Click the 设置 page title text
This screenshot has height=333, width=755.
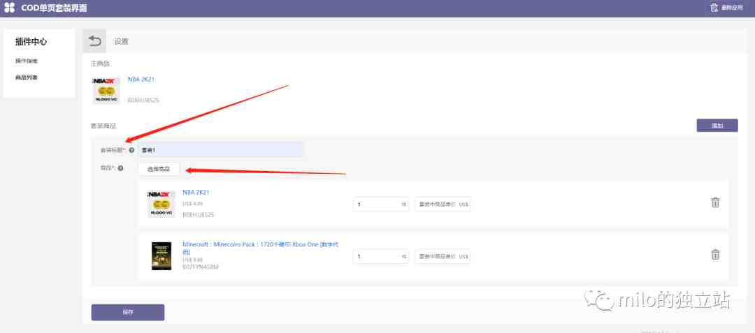122,42
